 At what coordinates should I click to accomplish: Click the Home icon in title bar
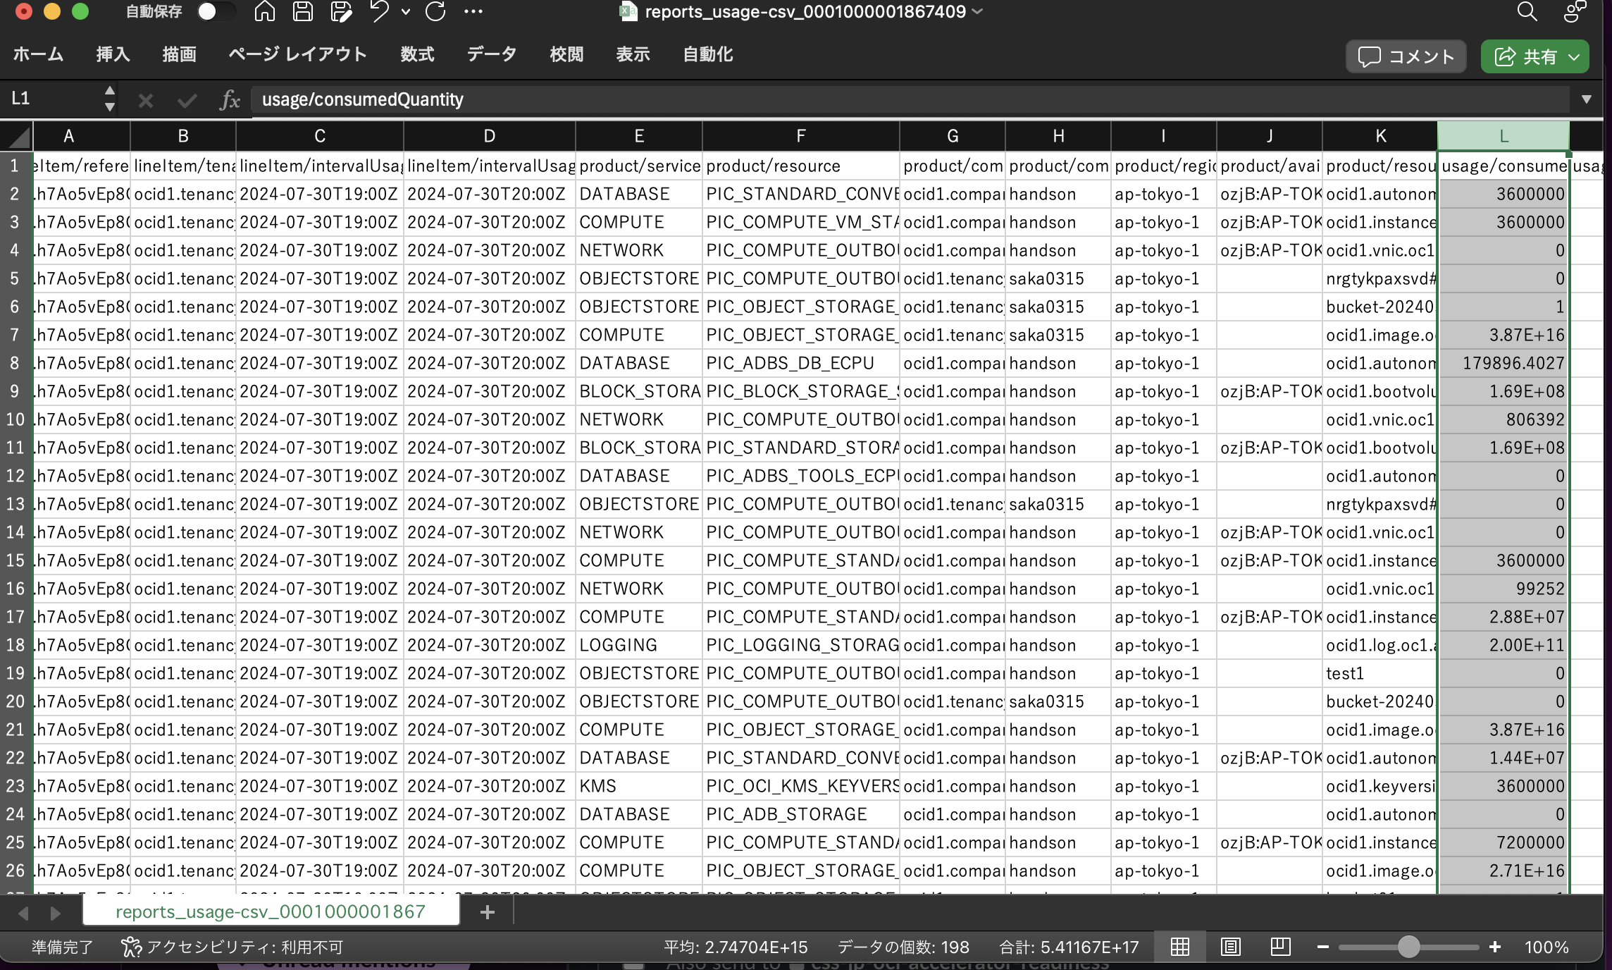(265, 11)
